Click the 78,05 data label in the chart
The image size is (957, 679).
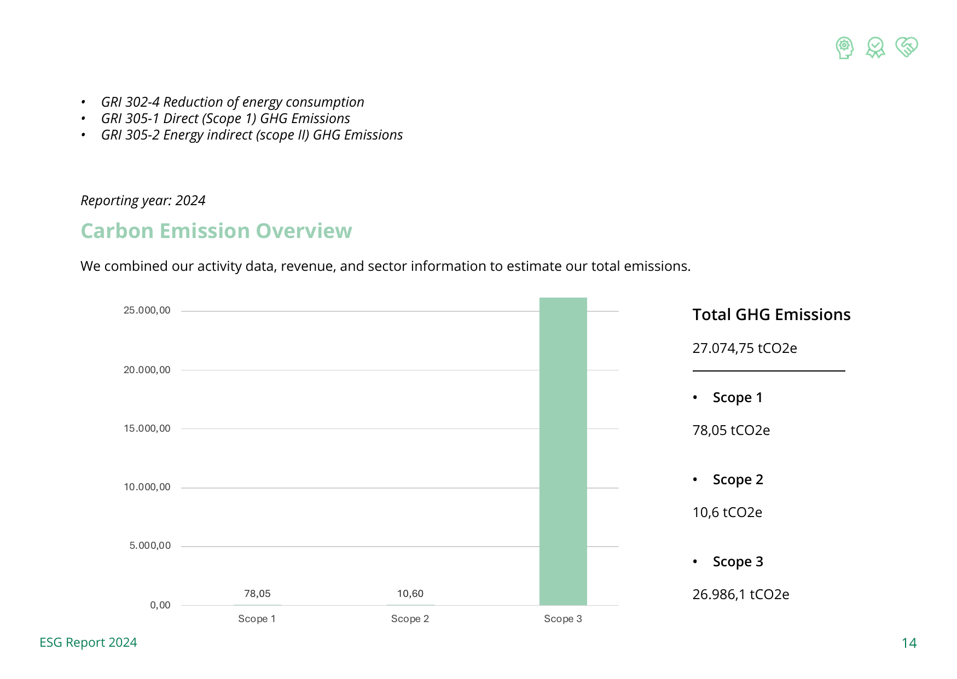tap(257, 594)
